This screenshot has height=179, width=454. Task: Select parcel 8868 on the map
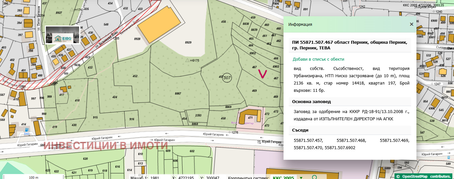point(195,124)
